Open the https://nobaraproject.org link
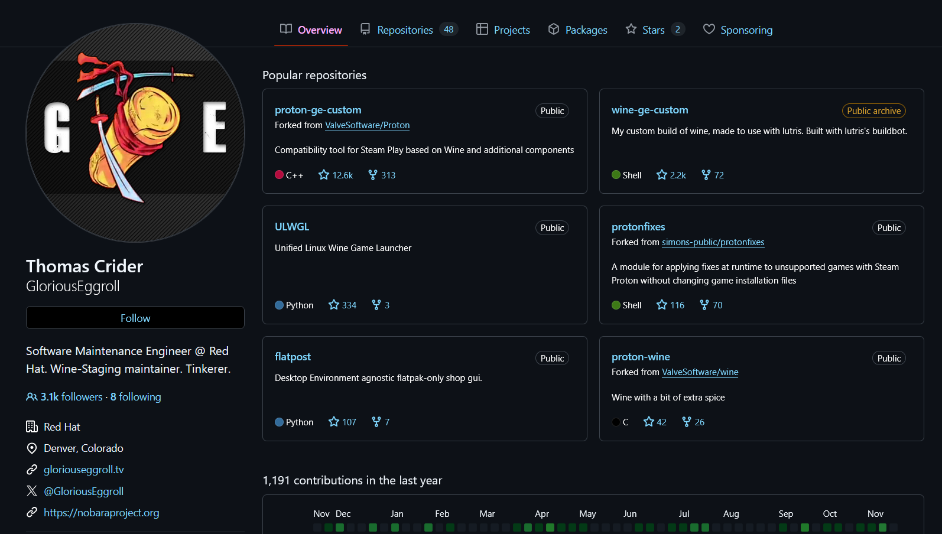The height and width of the screenshot is (534, 942). coord(102,513)
